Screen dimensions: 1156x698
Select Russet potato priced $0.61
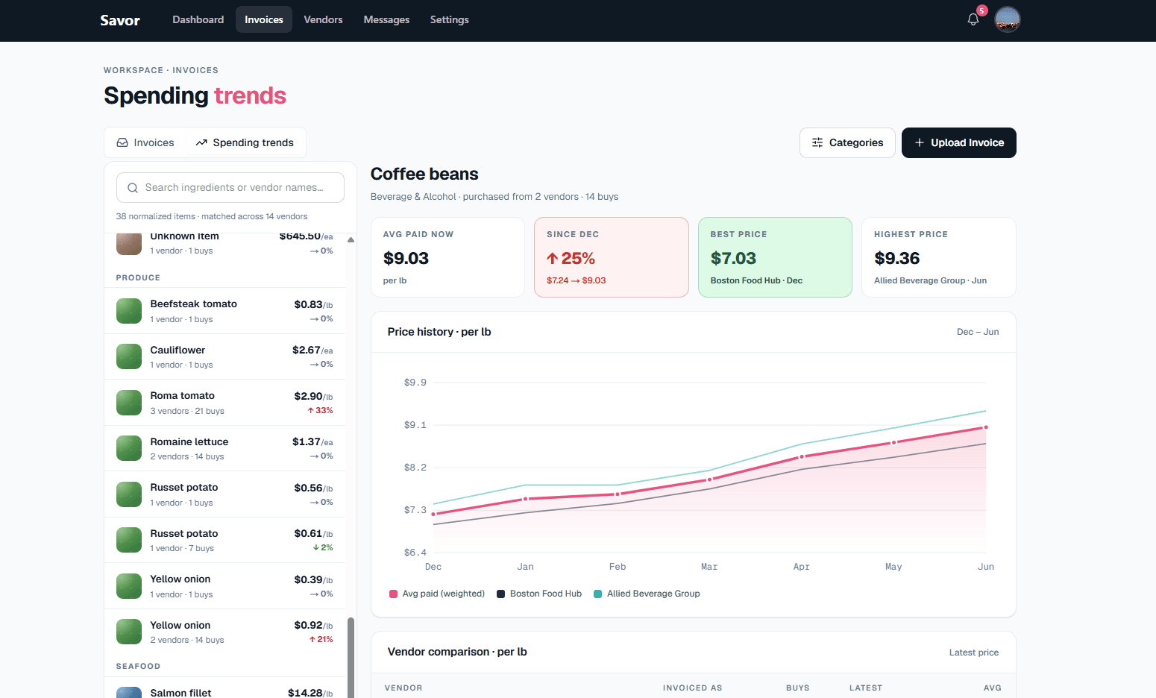tap(224, 540)
